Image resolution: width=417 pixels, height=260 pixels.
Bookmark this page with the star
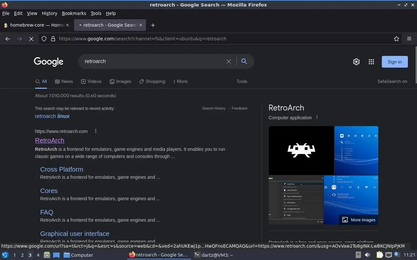(x=396, y=39)
